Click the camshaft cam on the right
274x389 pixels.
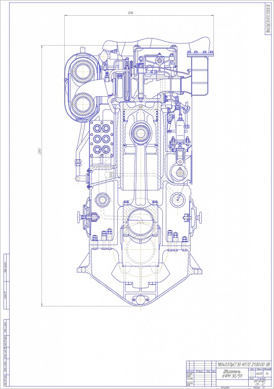[x=180, y=172]
